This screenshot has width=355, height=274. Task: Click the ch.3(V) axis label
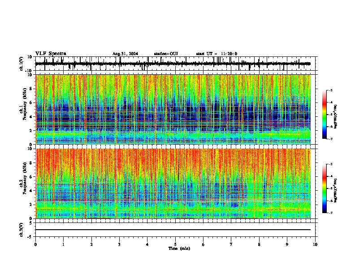point(22,230)
